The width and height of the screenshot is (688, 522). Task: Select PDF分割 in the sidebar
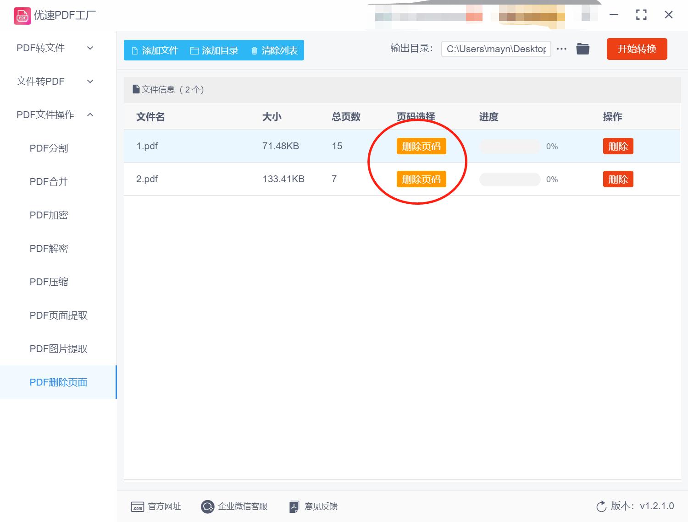coord(49,148)
